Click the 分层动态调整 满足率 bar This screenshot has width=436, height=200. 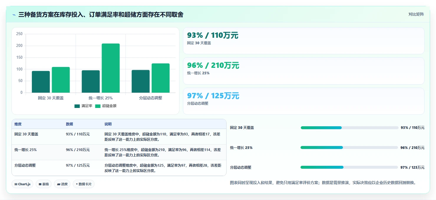141,81
